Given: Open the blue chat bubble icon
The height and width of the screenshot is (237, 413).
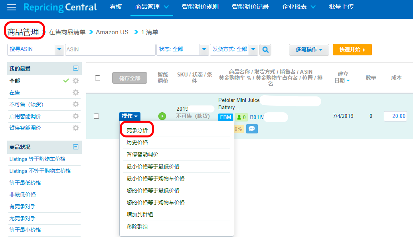Looking at the screenshot, I should pyautogui.click(x=252, y=129).
